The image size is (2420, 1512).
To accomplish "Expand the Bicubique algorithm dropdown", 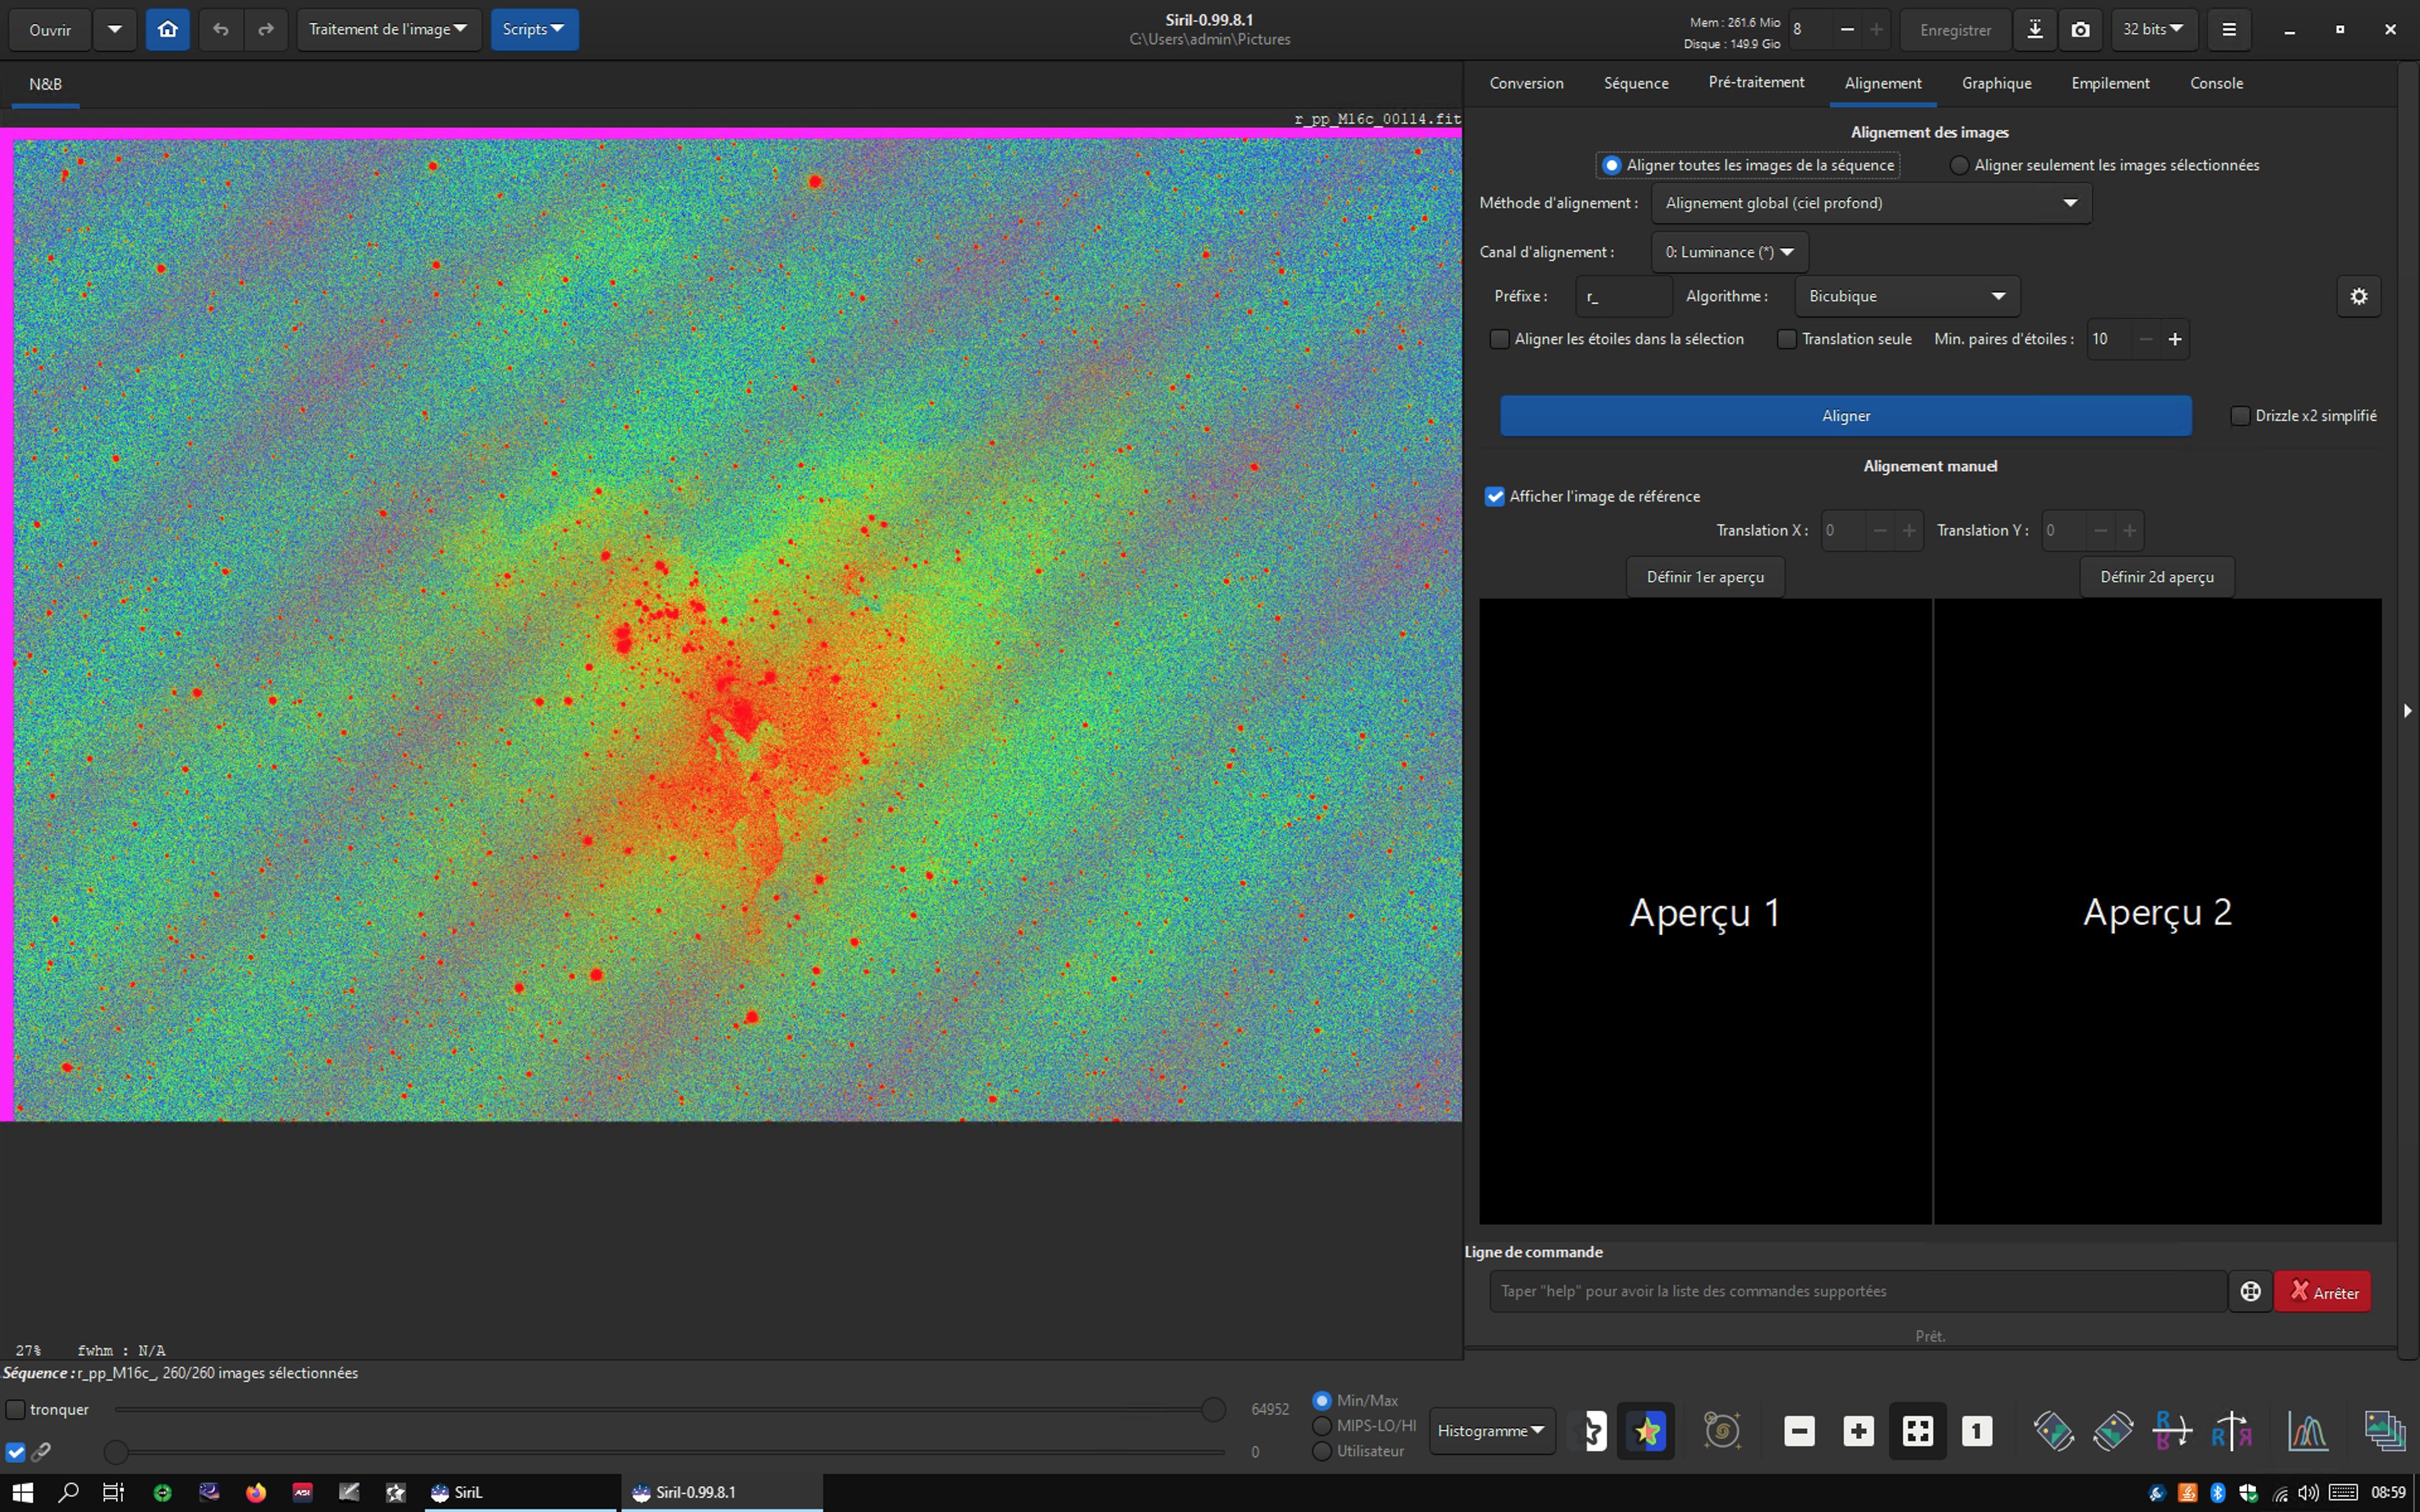I will [1907, 297].
